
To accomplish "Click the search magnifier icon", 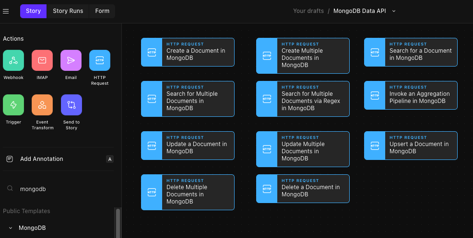I will click(x=10, y=188).
